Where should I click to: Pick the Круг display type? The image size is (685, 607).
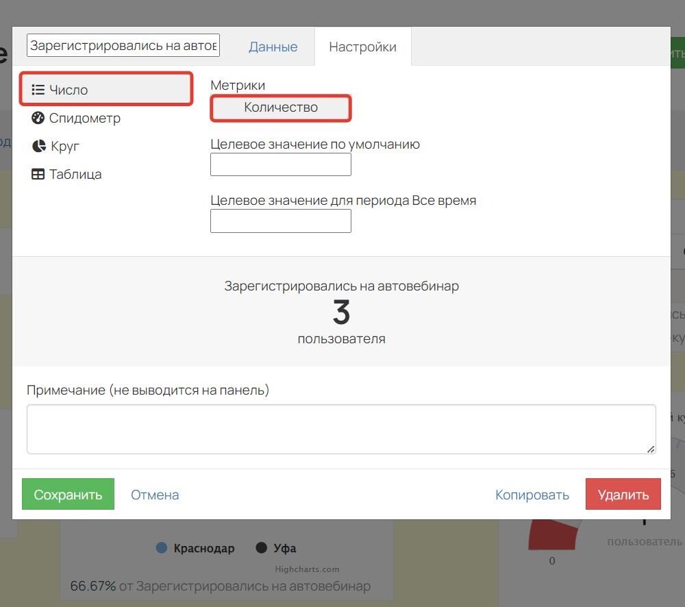[x=55, y=146]
